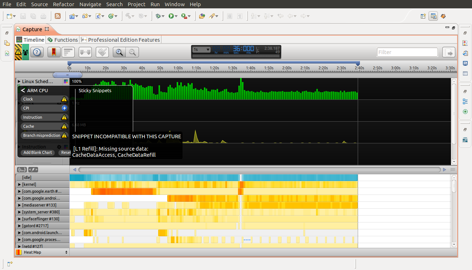This screenshot has height=270, width=472.
Task: Toggle the bar chart mode button
Action: (x=22, y=169)
